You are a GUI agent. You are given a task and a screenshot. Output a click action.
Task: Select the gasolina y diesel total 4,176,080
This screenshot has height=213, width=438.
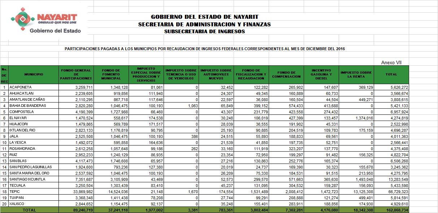coord(329,210)
